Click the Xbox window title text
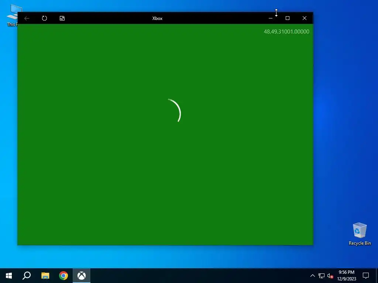 coord(157,18)
